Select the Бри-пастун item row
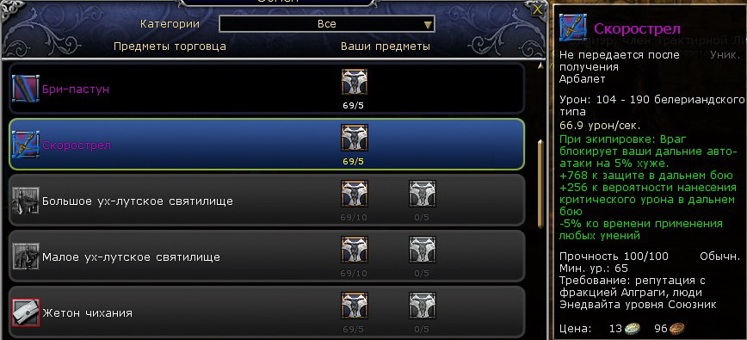The image size is (747, 340). tap(267, 89)
